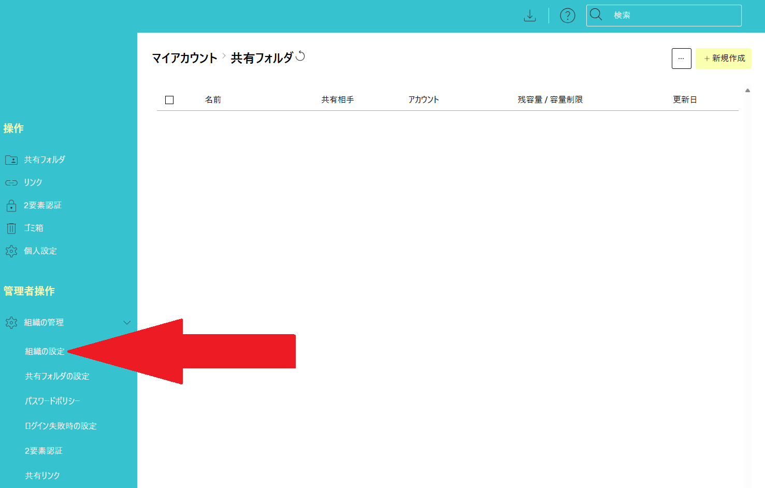Click the 共有フォルダ folder icon in sidebar
765x488 pixels.
tap(11, 160)
